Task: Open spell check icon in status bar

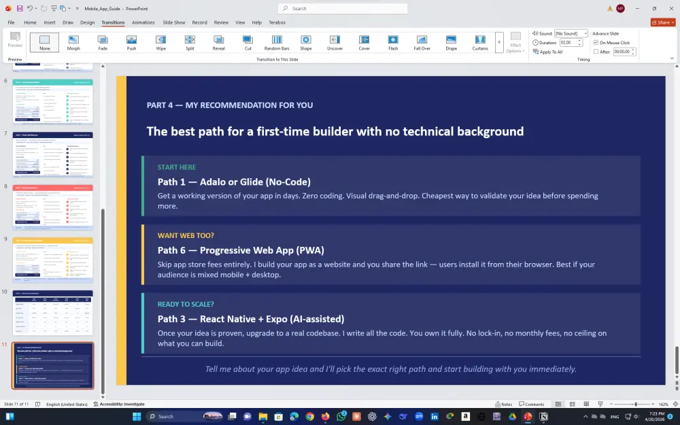Action: (37, 404)
